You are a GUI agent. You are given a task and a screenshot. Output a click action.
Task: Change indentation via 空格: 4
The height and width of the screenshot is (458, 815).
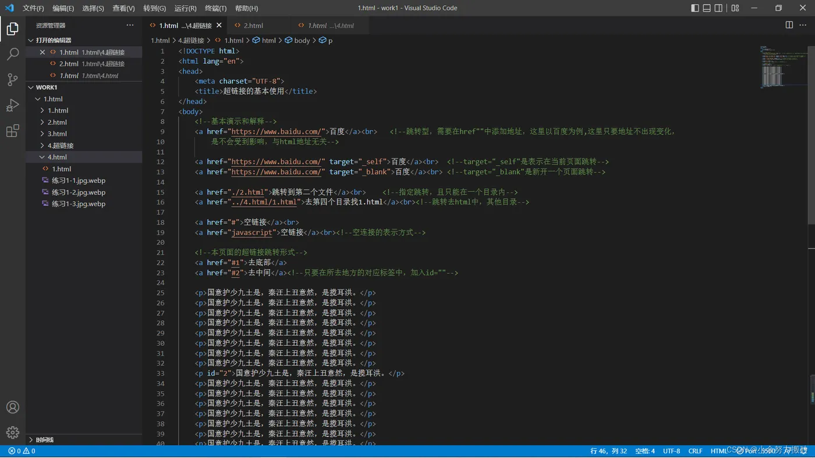644,451
